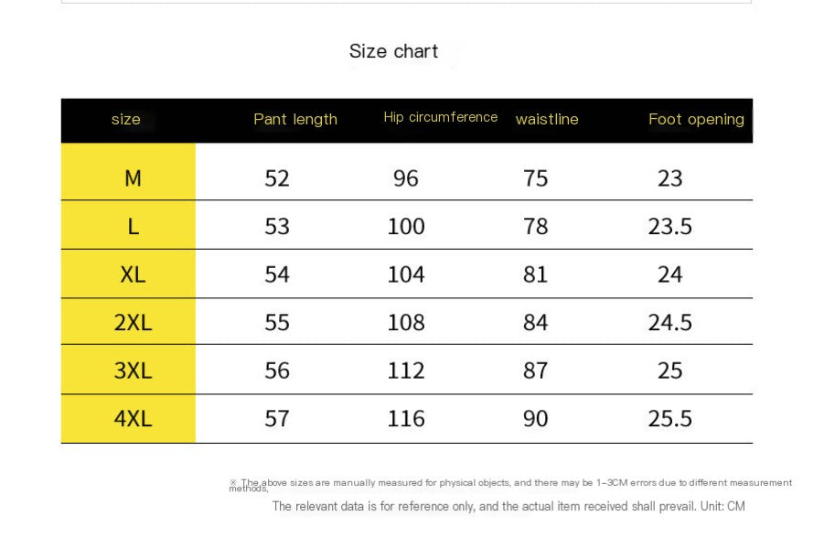Select hip circumference value 100
The image size is (835, 537).
point(406,226)
